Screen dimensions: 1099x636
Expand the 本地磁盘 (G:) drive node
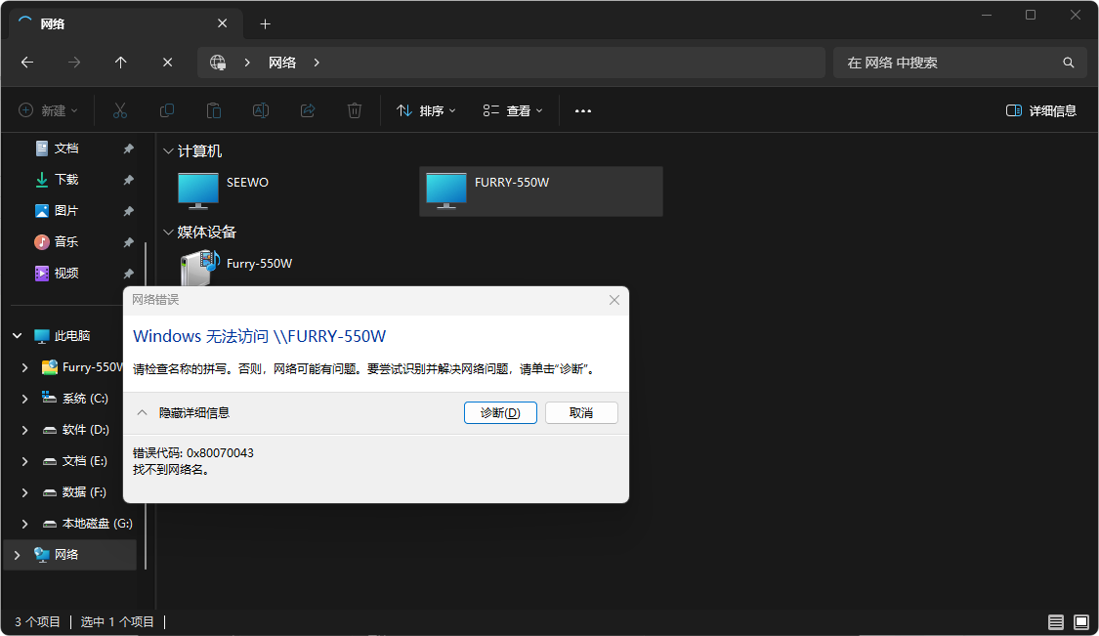(x=25, y=523)
